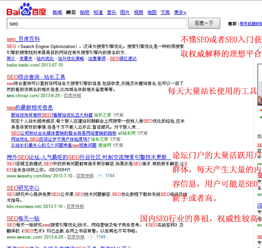Open 百度快照 for bbs.moonseo.net result
The height and width of the screenshot is (248, 262).
(75, 207)
